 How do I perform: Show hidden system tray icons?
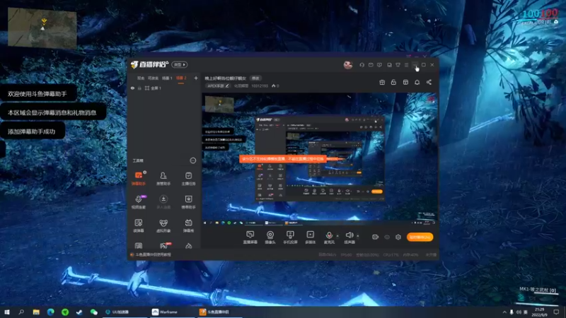tap(504, 312)
